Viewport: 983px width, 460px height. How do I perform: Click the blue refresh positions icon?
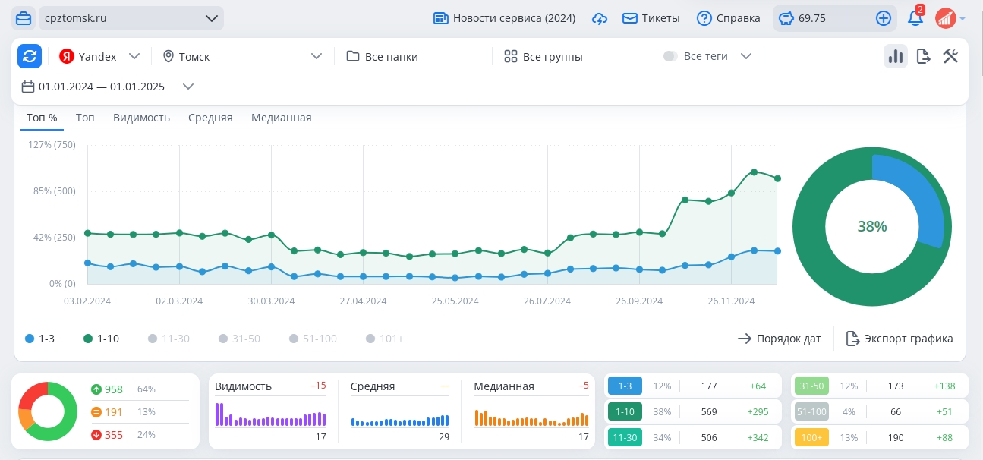30,56
